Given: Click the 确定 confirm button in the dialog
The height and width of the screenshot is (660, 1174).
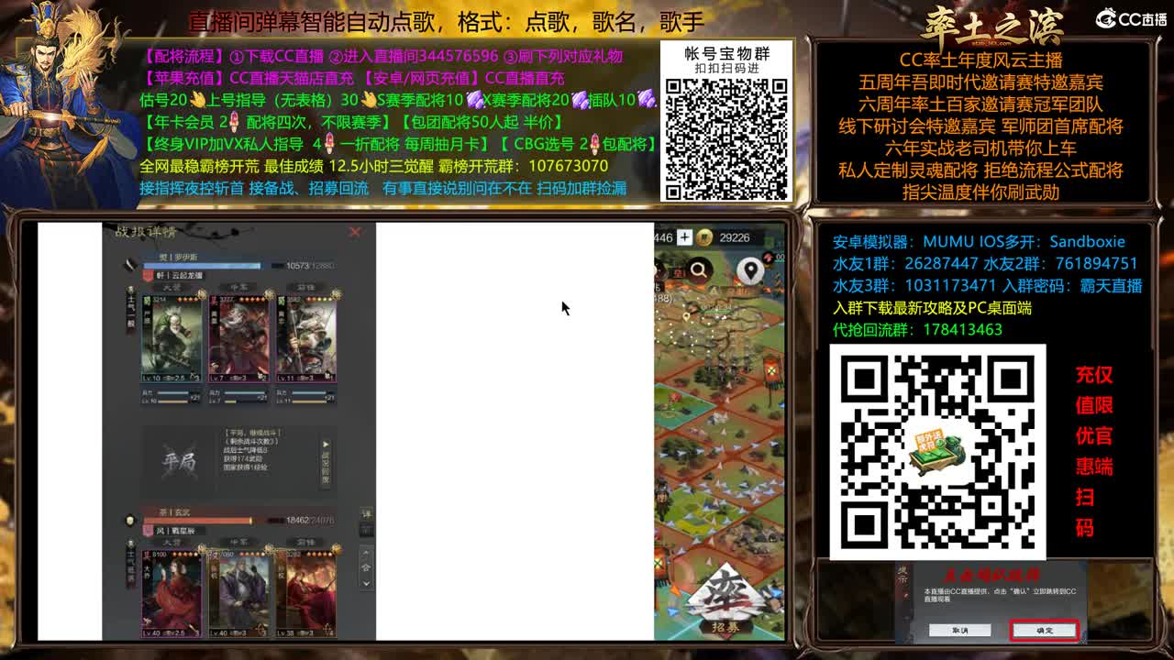Looking at the screenshot, I should pyautogui.click(x=1044, y=631).
